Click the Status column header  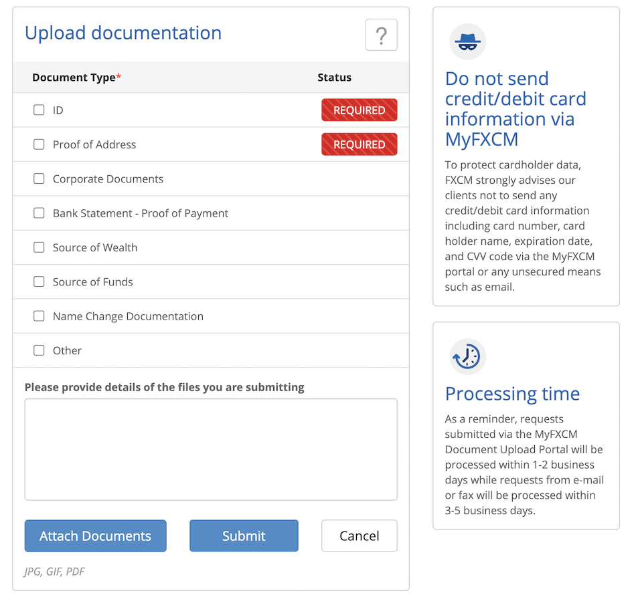click(334, 78)
